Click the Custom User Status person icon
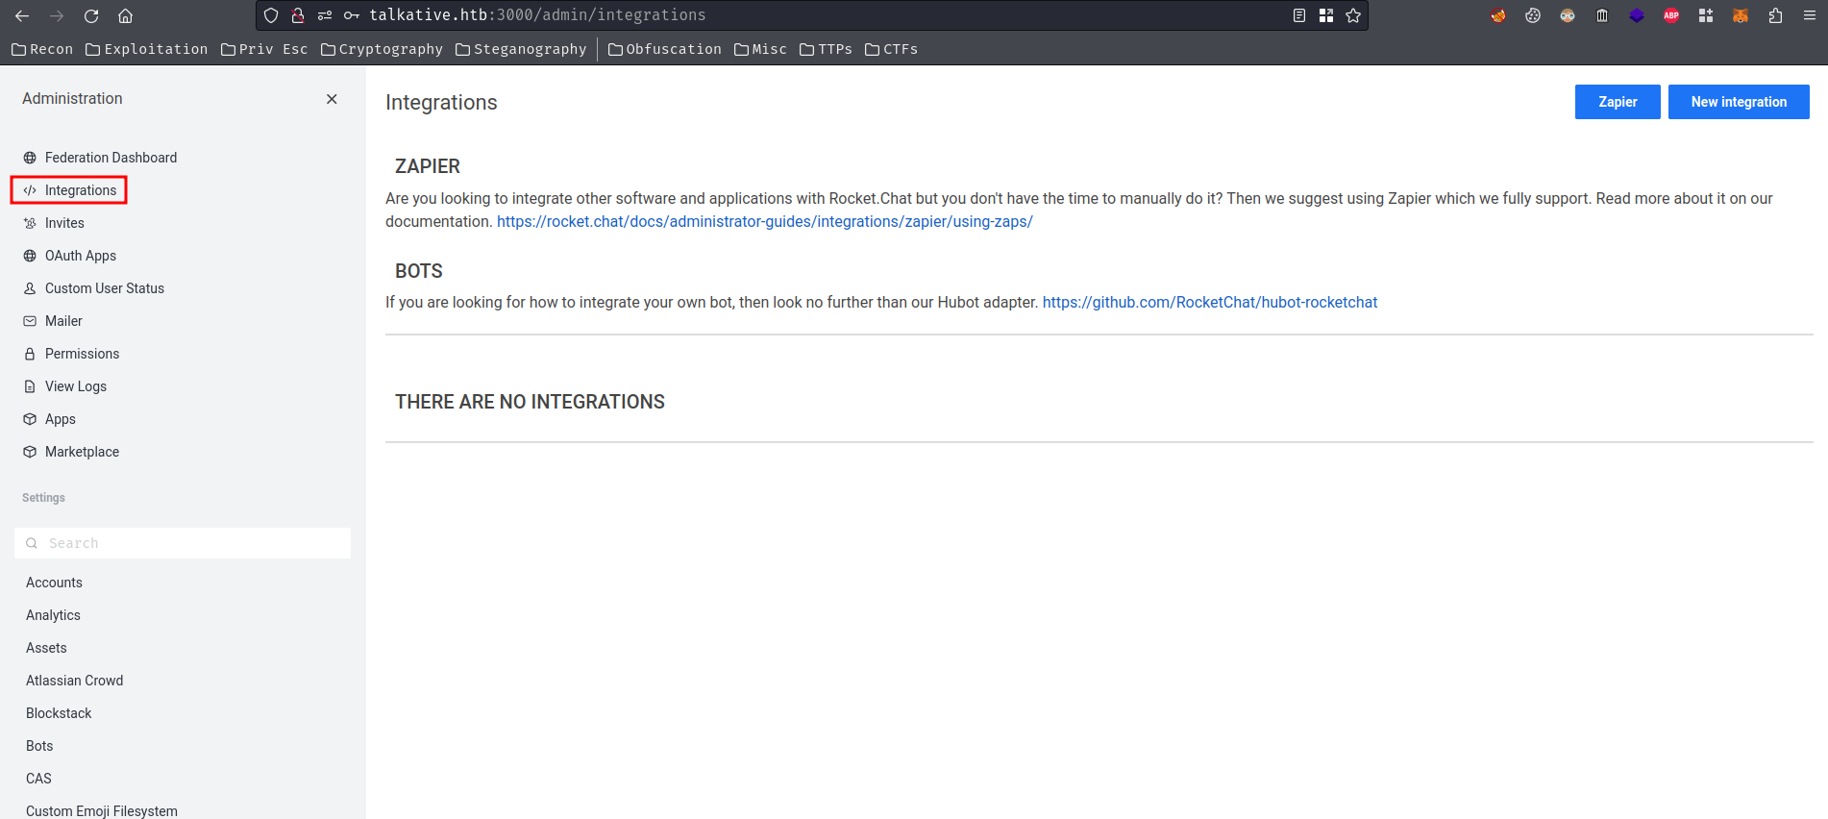Image resolution: width=1828 pixels, height=819 pixels. [30, 288]
